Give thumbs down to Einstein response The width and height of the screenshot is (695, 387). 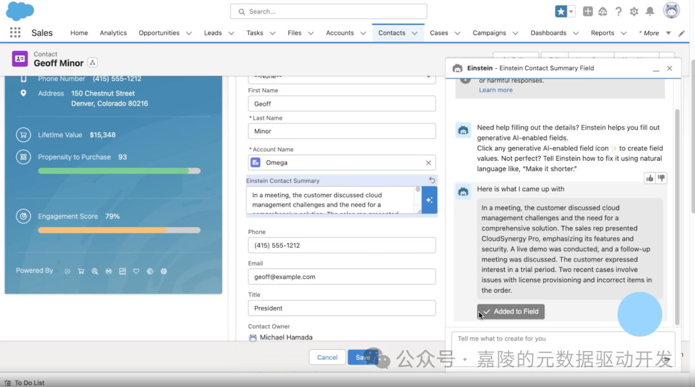click(662, 178)
